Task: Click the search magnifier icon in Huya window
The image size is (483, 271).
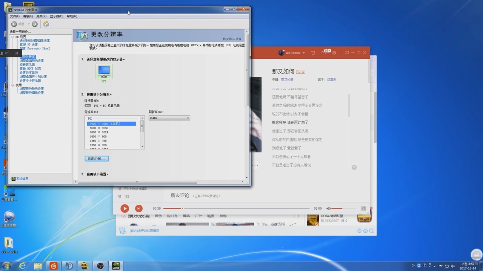Action: click(371, 231)
